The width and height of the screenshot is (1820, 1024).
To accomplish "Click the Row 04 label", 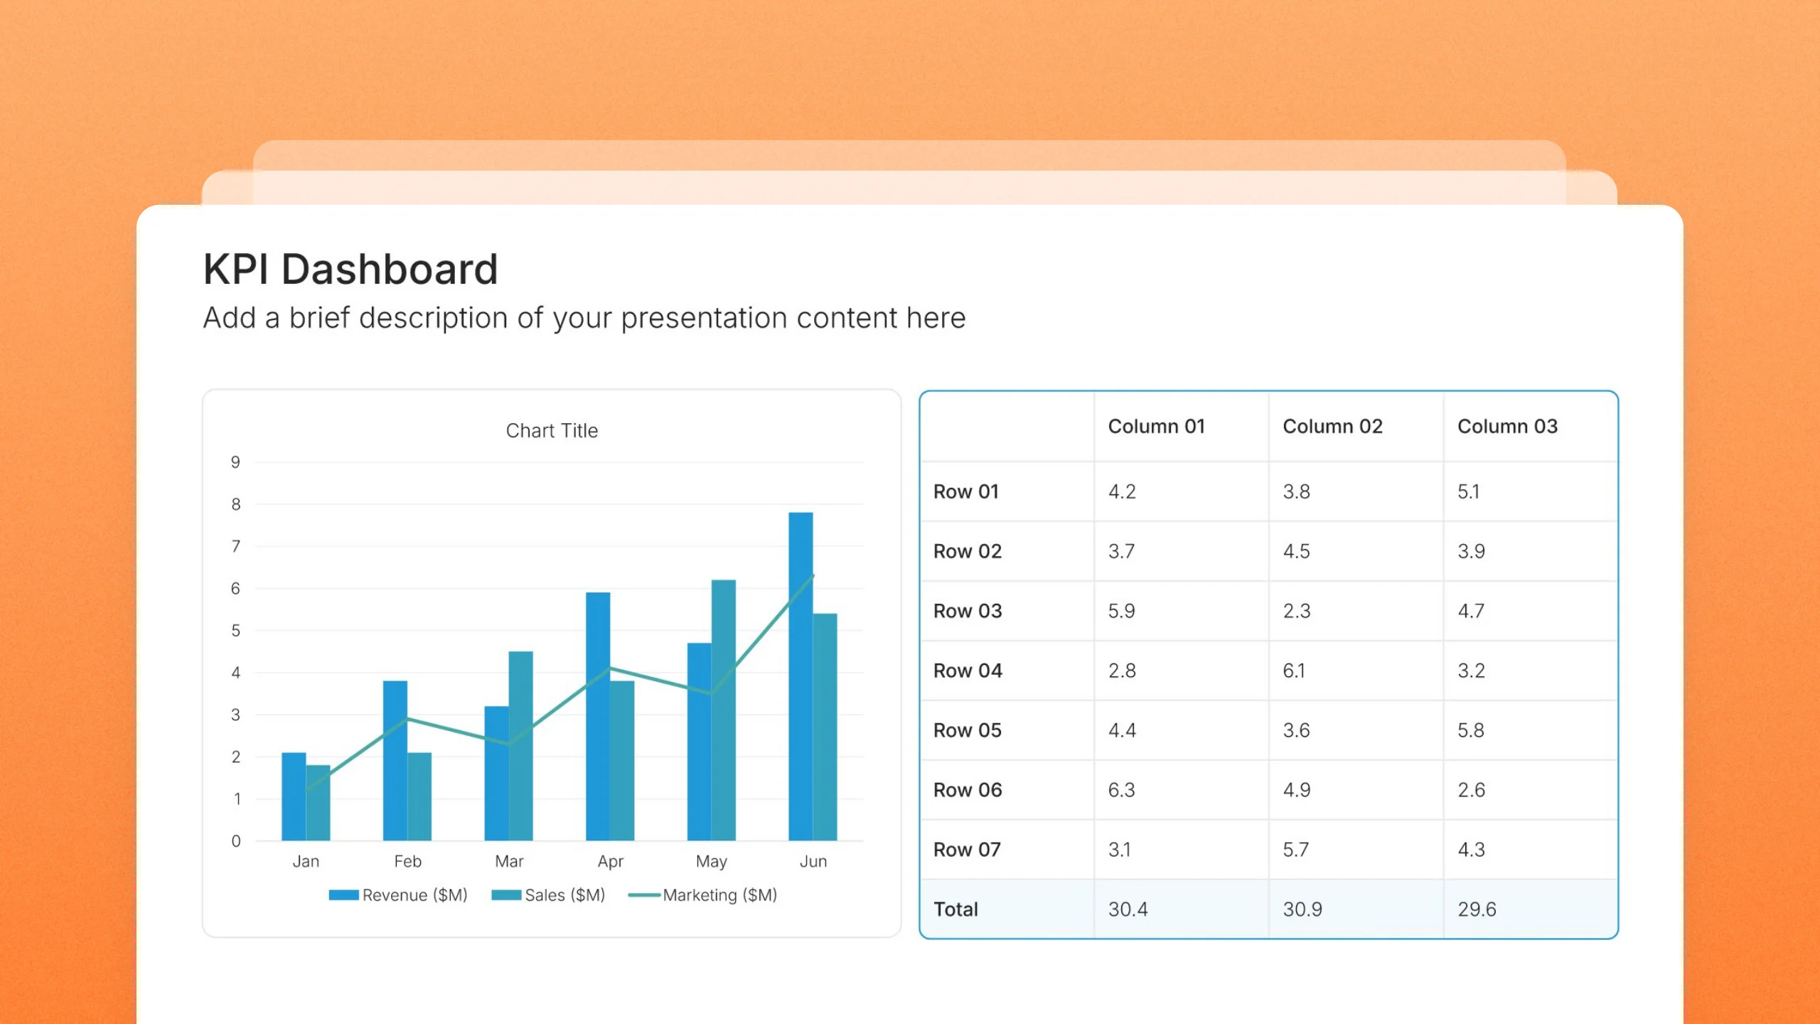I will click(x=968, y=671).
